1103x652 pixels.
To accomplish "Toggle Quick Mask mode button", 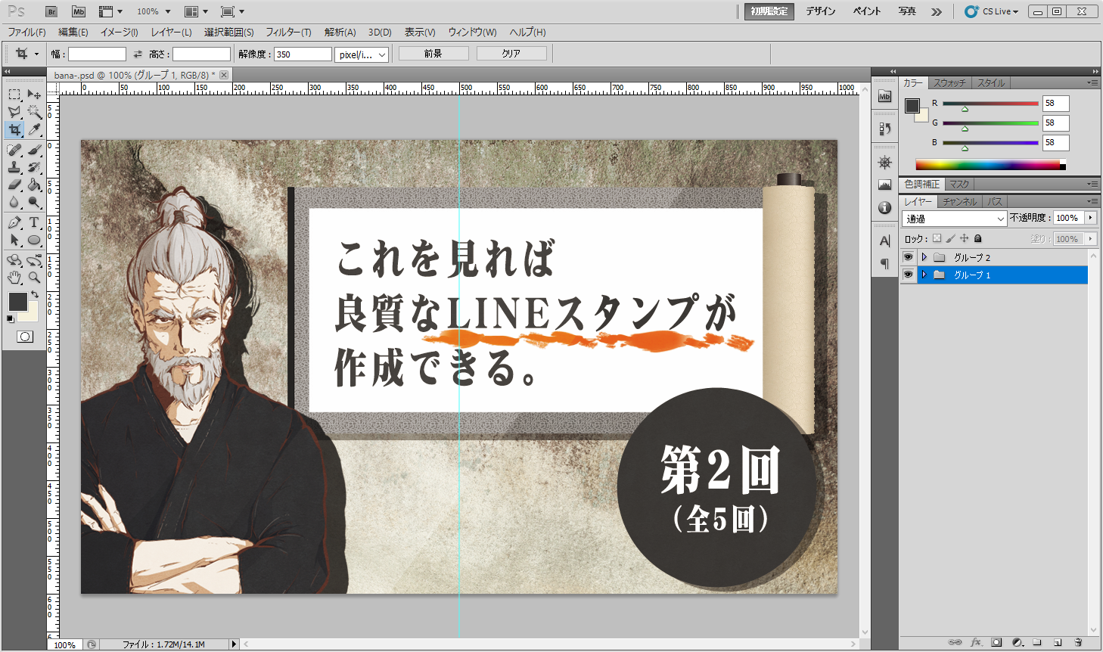I will [25, 337].
